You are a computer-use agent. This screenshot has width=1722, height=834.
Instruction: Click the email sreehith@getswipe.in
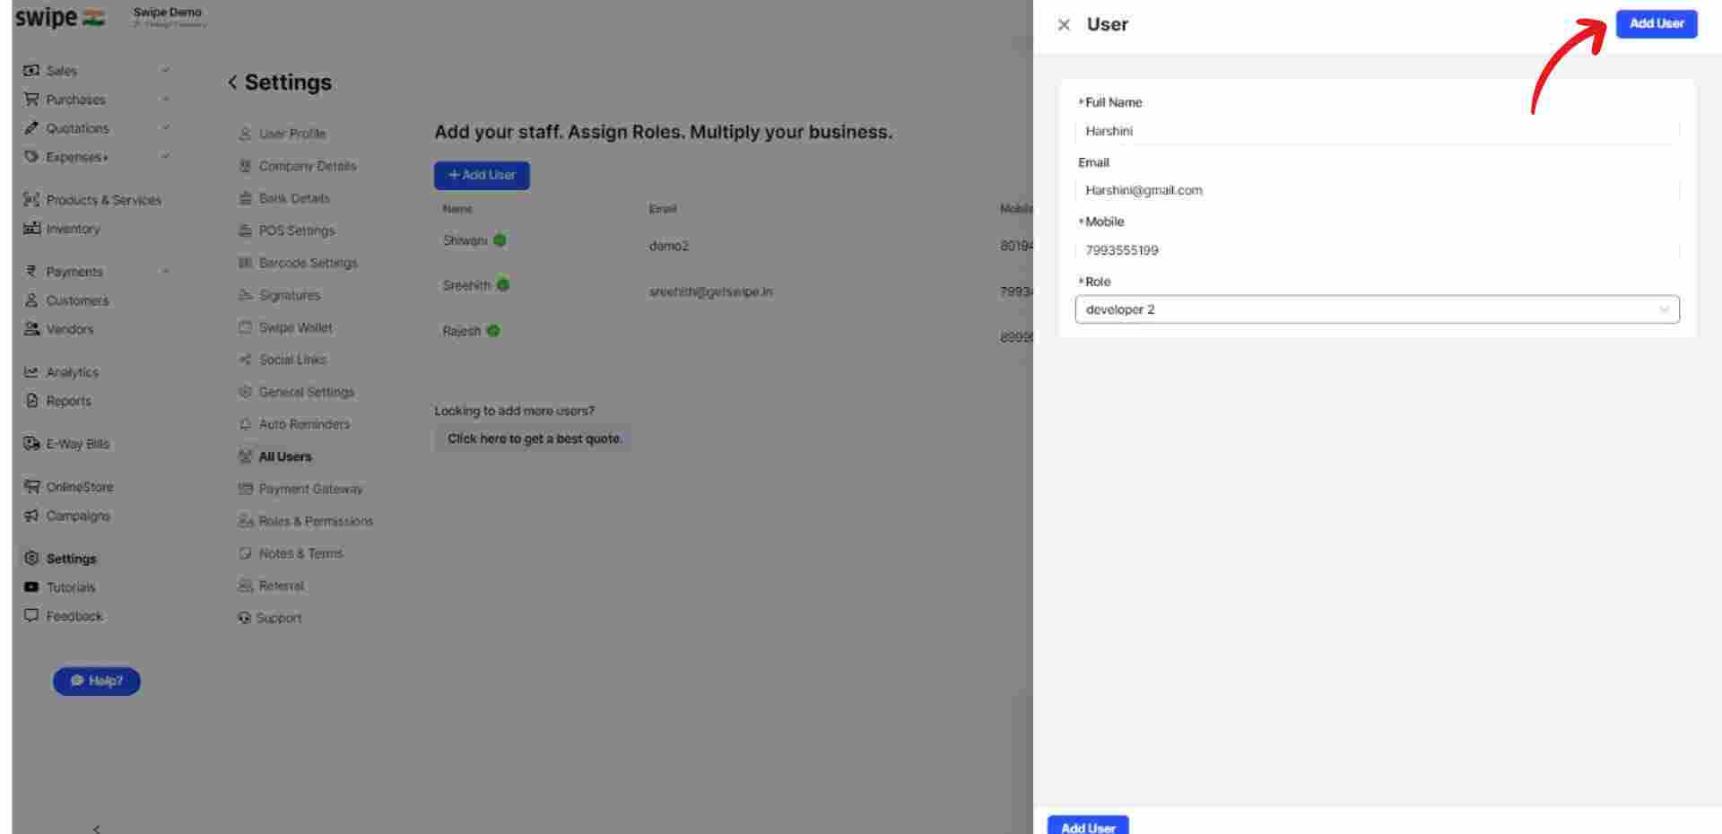[710, 291]
